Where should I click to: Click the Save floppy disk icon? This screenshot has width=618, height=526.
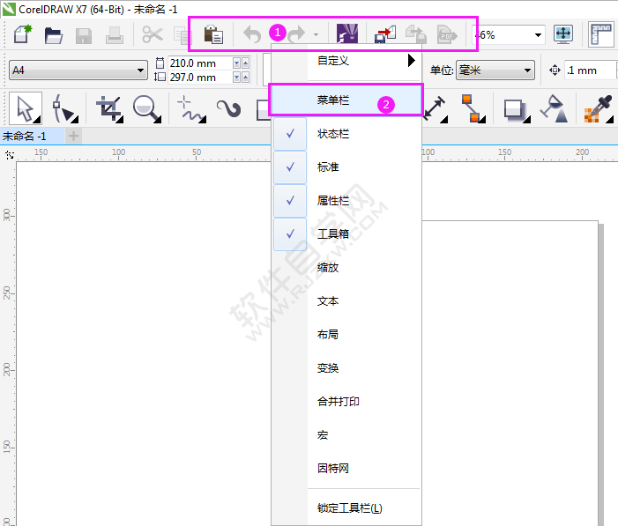pos(84,35)
